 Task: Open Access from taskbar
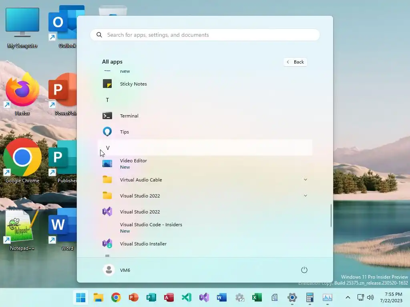169,297
